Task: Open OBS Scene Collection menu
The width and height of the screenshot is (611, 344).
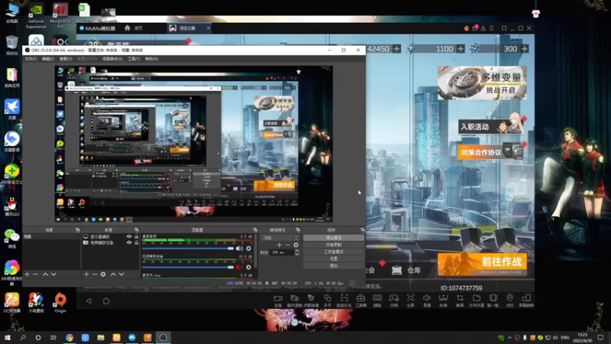Action: click(x=112, y=59)
